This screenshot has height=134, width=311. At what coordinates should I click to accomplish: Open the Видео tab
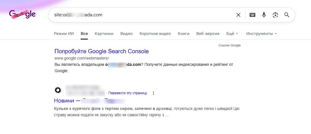[127, 33]
